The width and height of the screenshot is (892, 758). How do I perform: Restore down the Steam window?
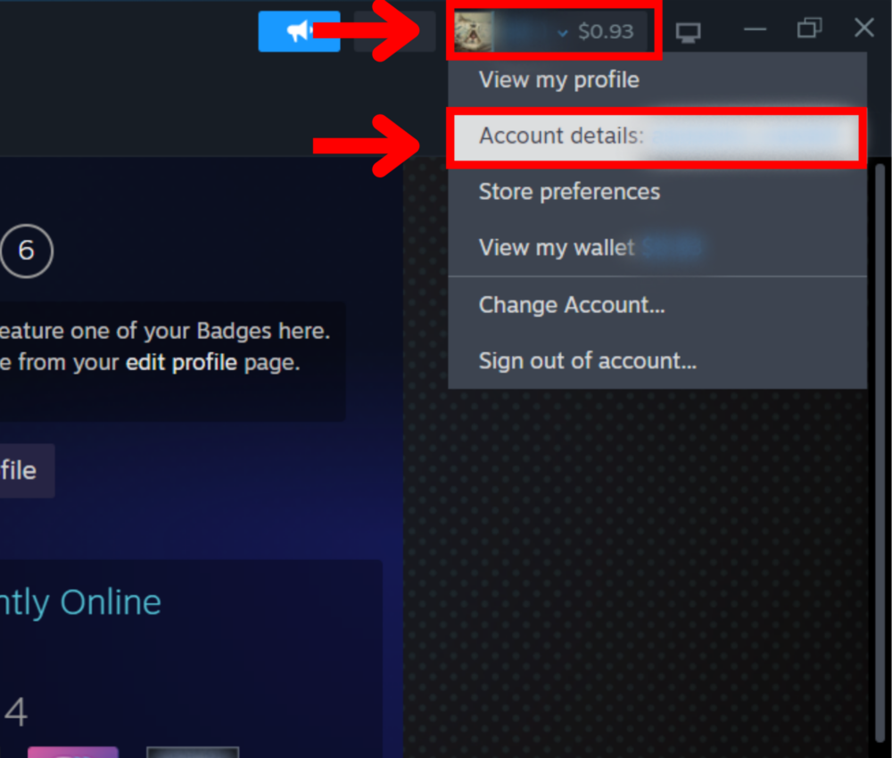click(x=809, y=28)
